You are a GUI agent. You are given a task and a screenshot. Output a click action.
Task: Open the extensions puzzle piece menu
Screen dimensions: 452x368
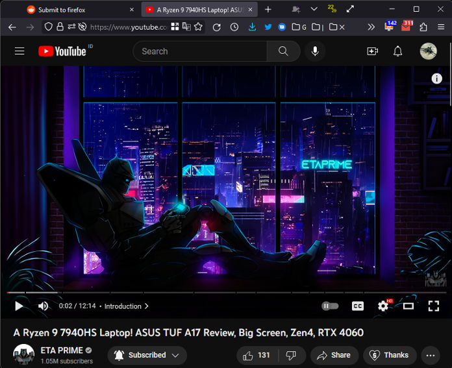[x=423, y=27]
